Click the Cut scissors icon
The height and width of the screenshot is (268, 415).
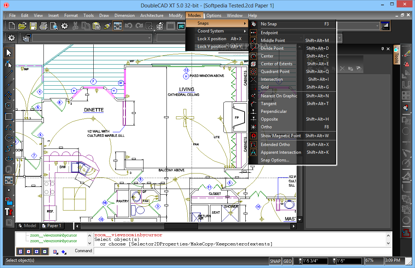click(75, 26)
